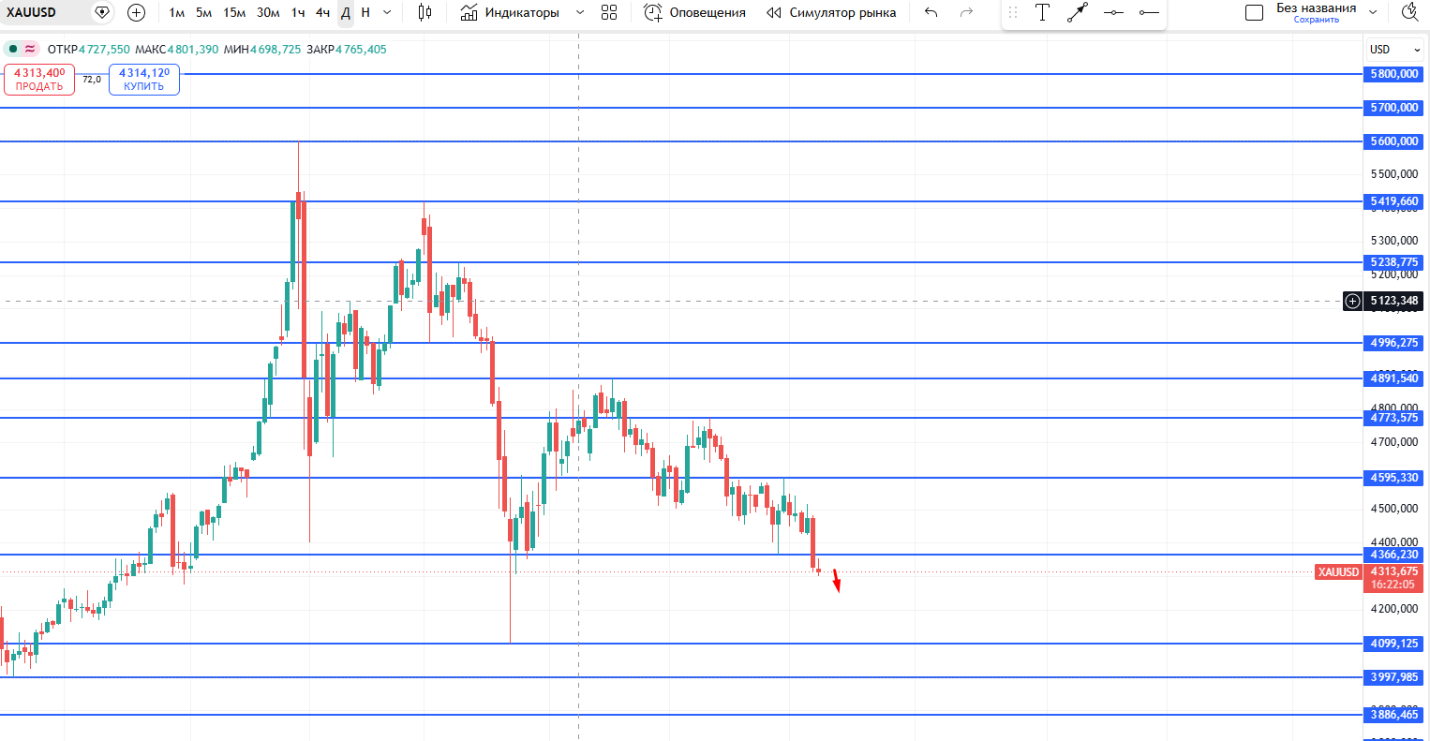Click the 5800,000 price line label
Image resolution: width=1430 pixels, height=741 pixels.
coord(1393,74)
